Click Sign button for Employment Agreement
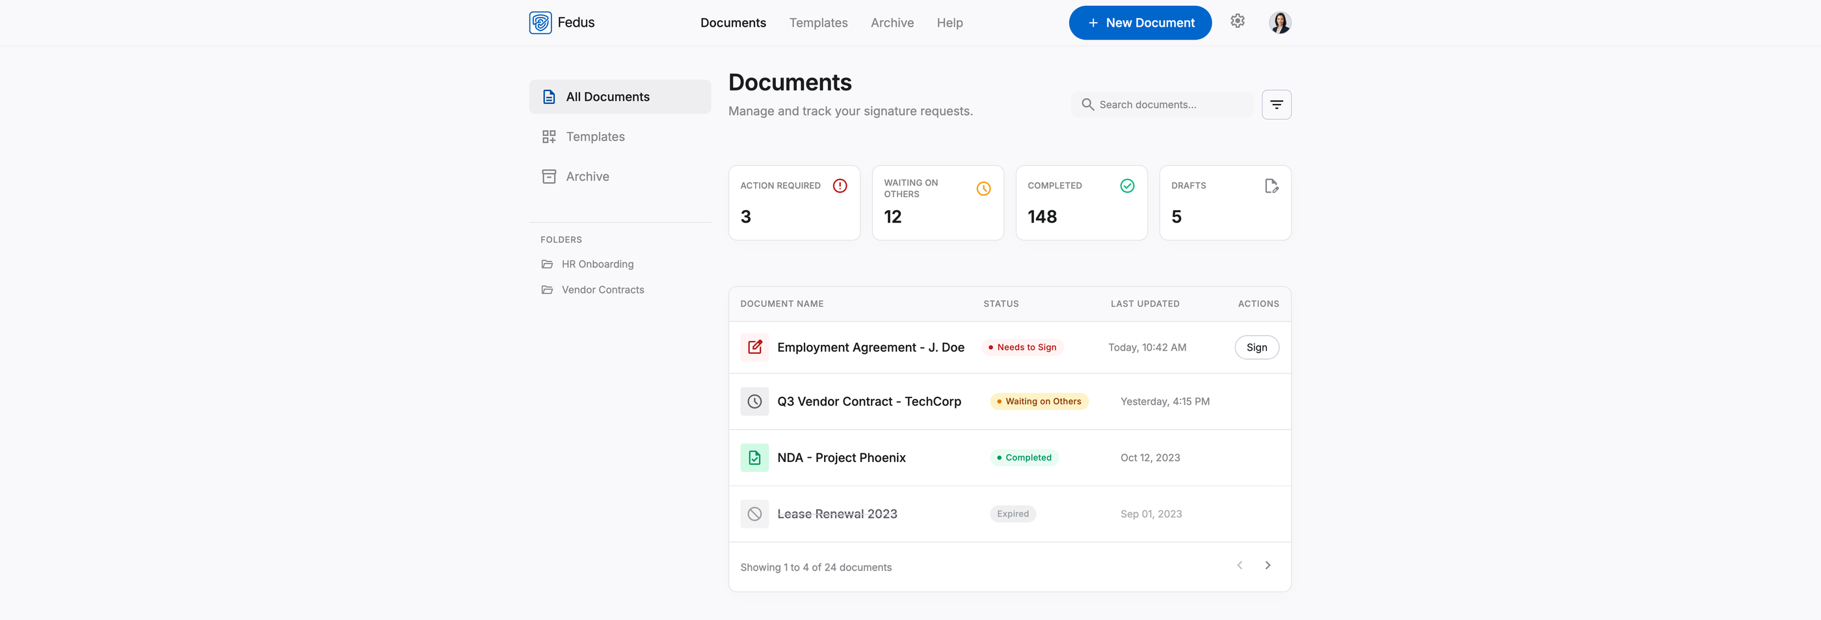 click(1256, 347)
